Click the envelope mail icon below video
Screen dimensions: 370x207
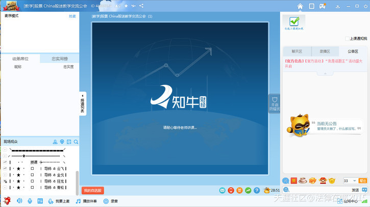(222, 190)
